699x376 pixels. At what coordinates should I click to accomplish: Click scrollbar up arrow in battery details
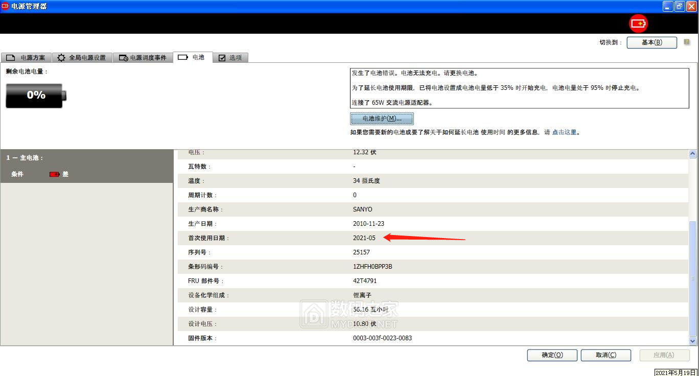click(x=693, y=154)
